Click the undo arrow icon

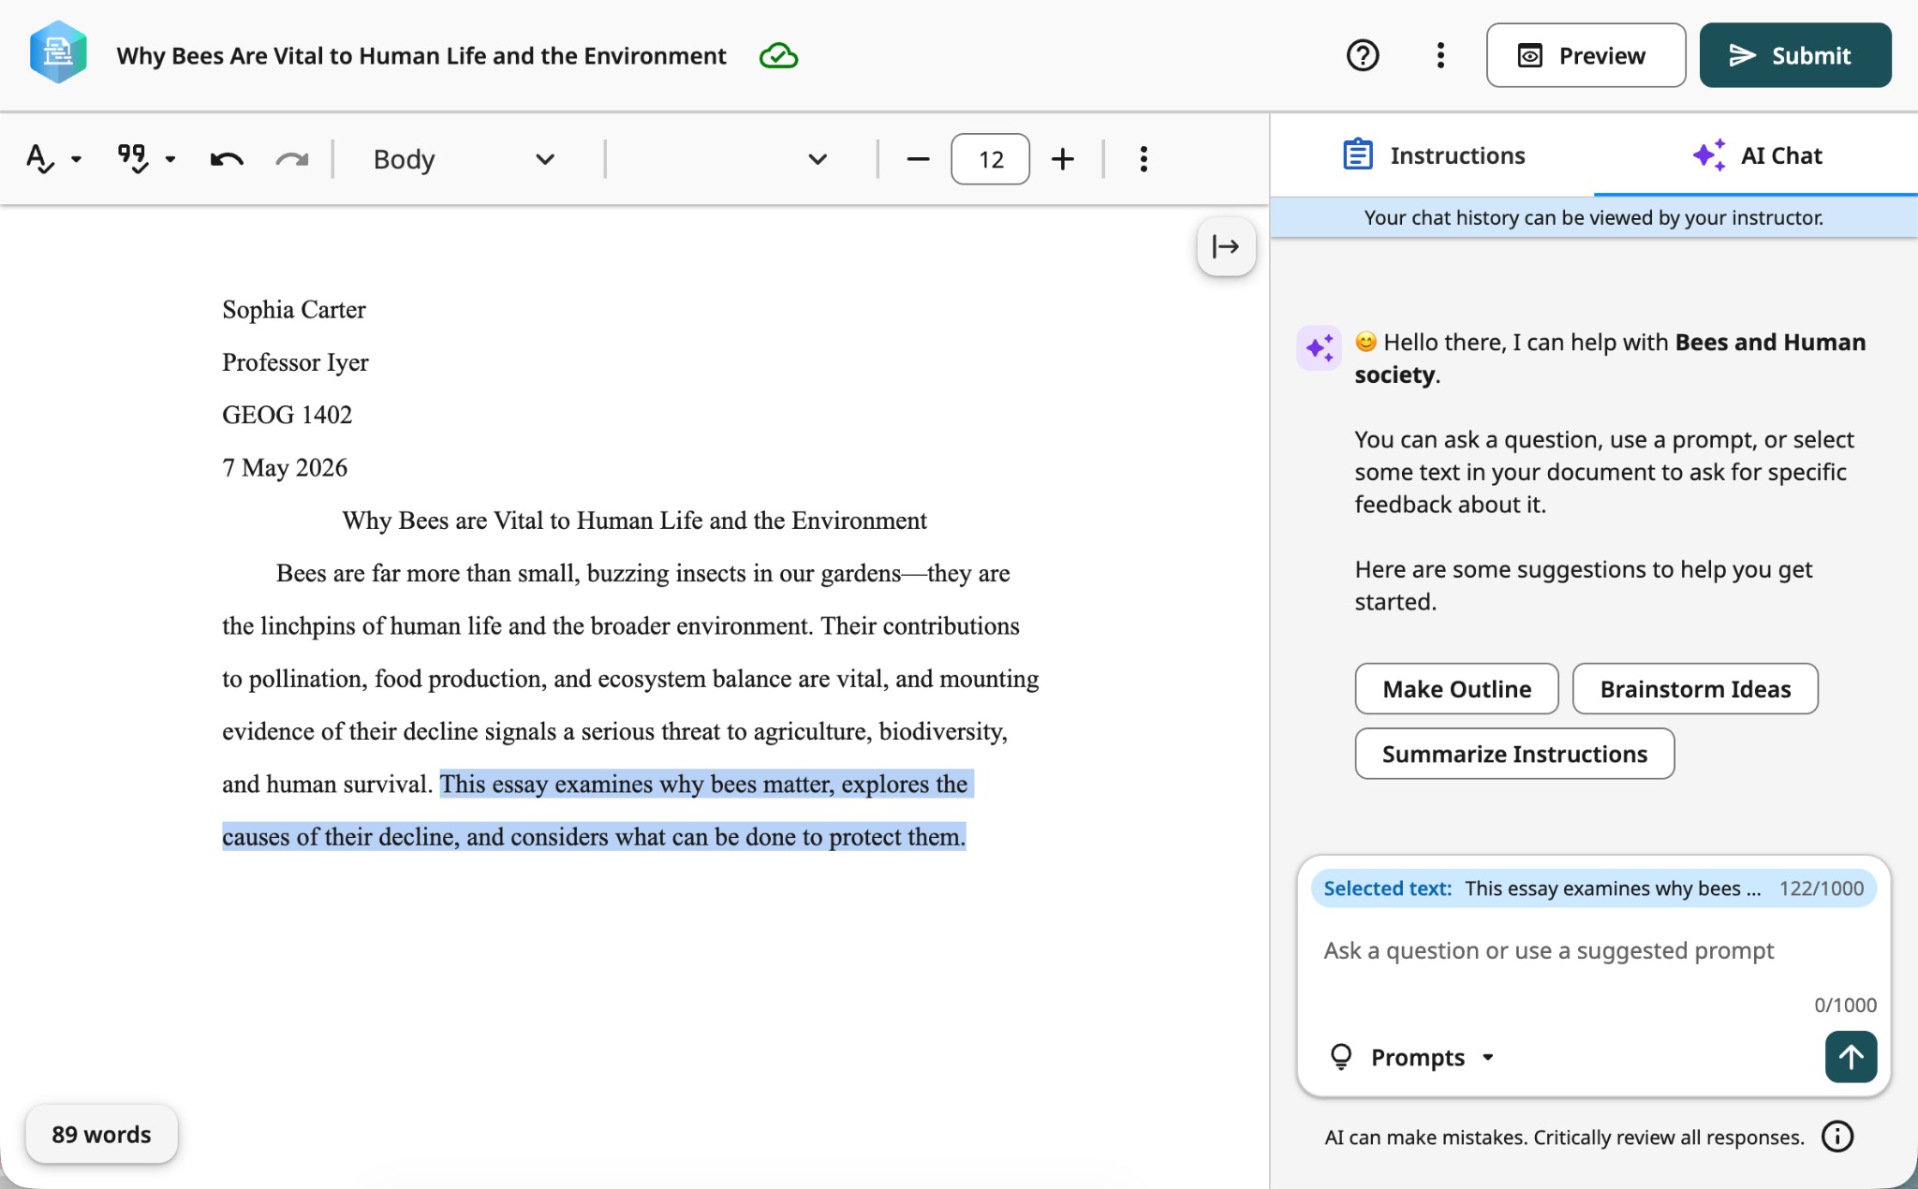pyautogui.click(x=227, y=159)
